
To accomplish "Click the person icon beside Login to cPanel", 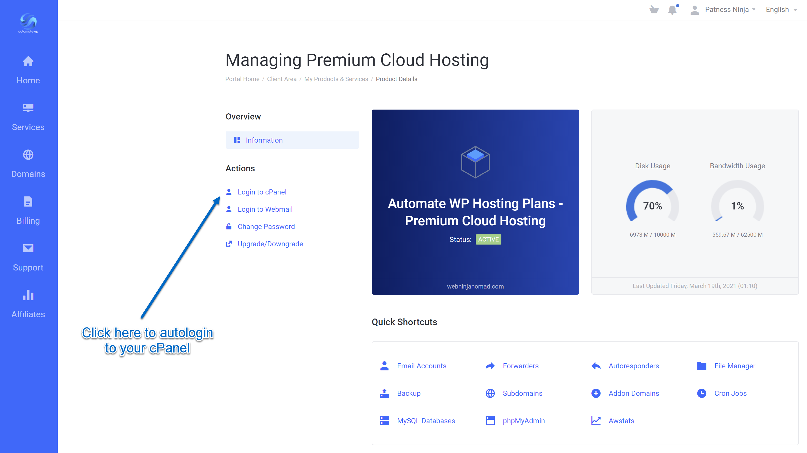I will click(x=229, y=192).
